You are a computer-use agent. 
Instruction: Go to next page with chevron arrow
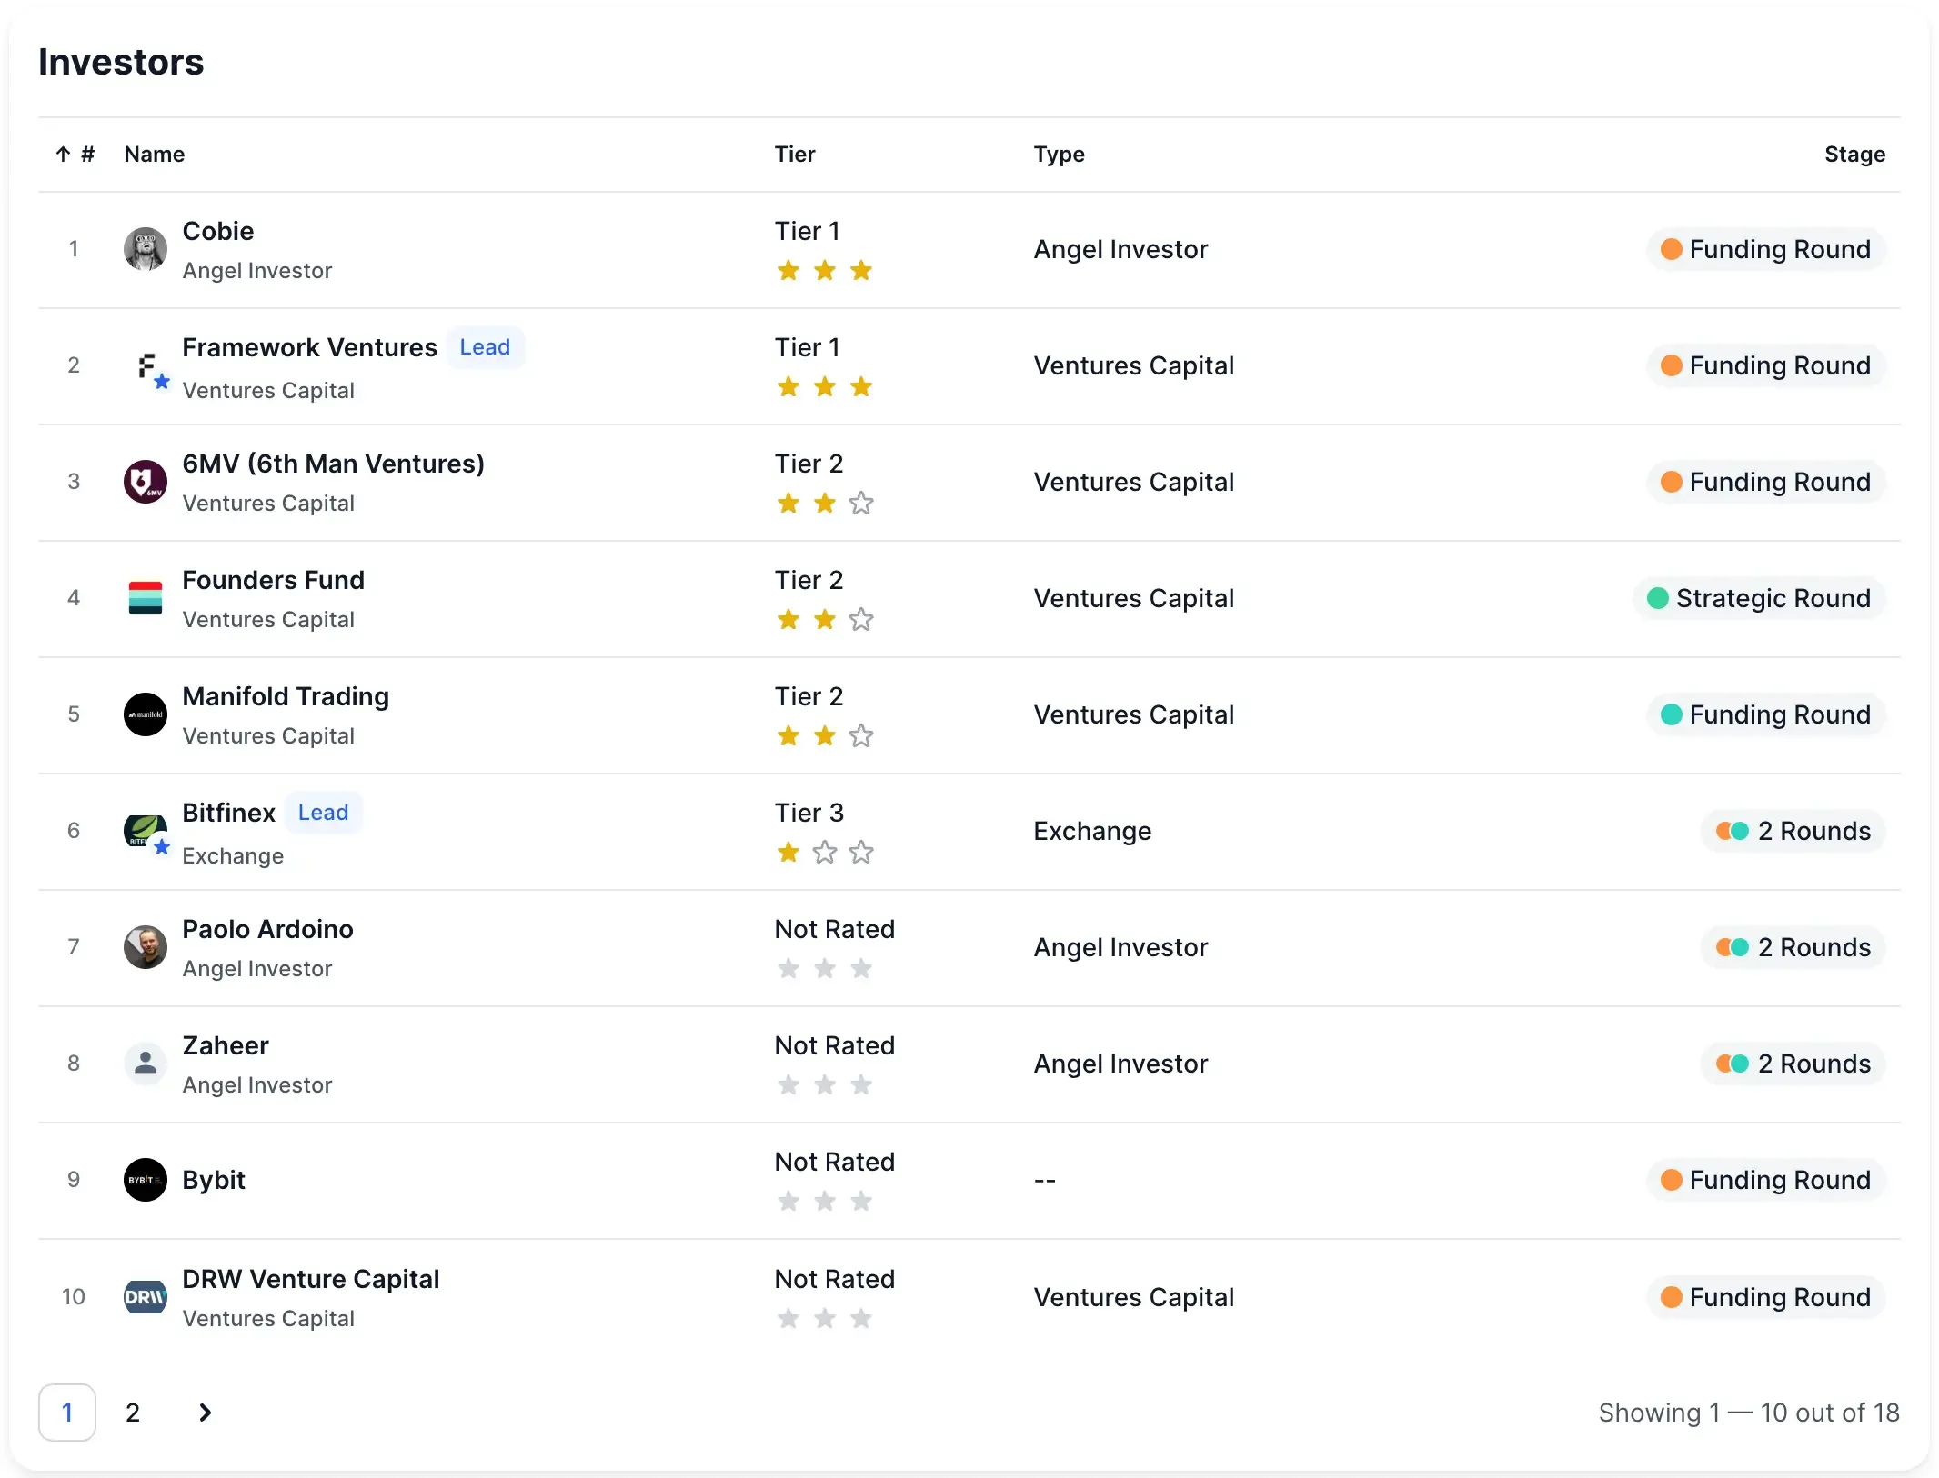pyautogui.click(x=206, y=1413)
